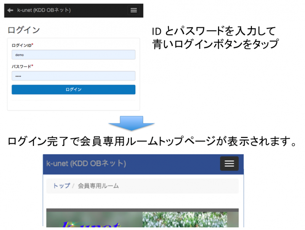Viewport: 305px width, 230px height.
Task: Click the k-unet title in the dark top bar
Action: tap(44, 10)
